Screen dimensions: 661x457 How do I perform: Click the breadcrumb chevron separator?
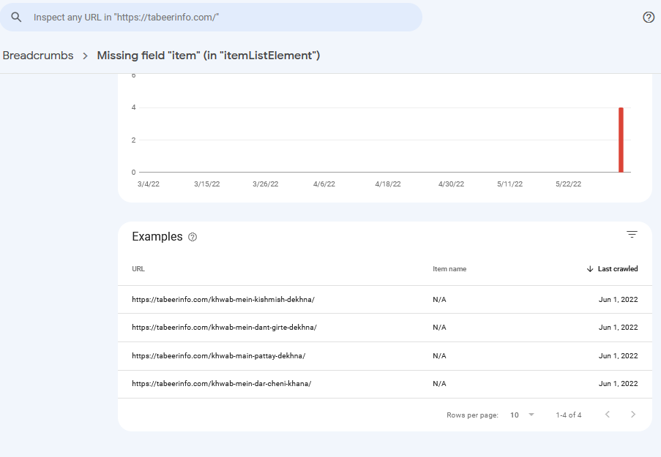coord(85,56)
